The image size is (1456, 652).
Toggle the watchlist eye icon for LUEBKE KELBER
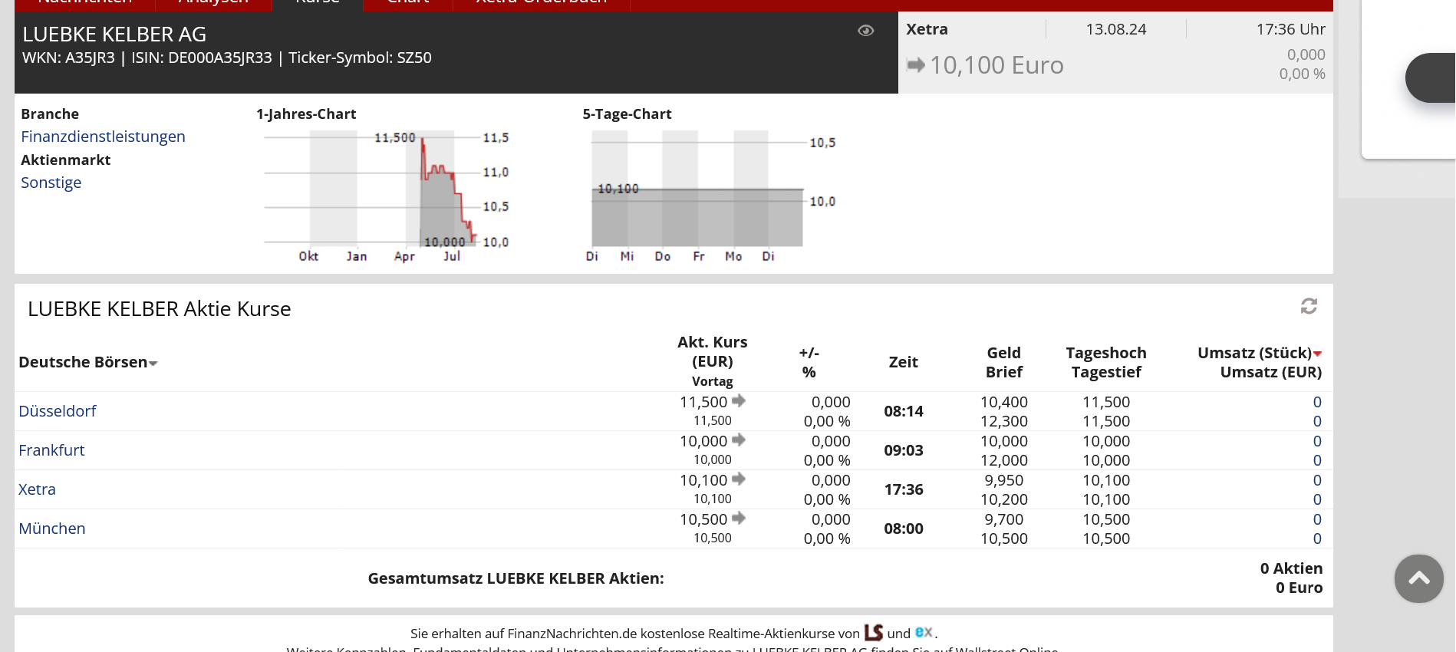tap(865, 31)
